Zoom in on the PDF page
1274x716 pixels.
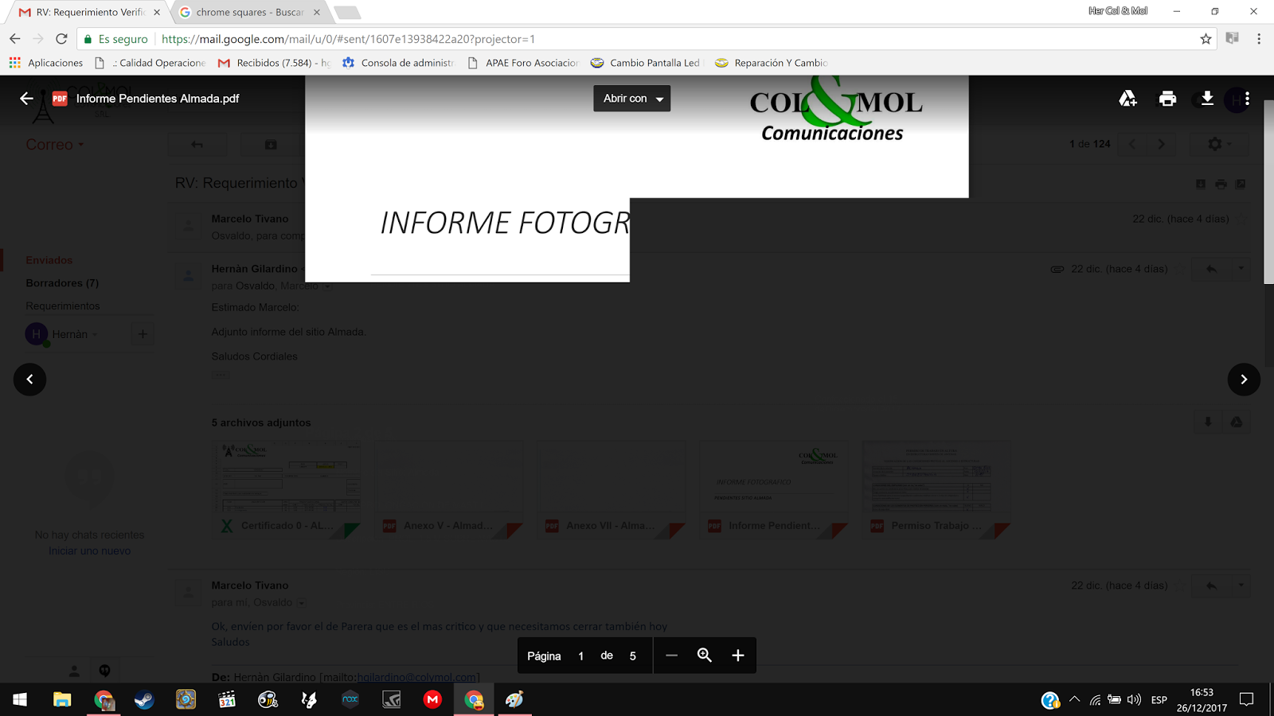(738, 656)
